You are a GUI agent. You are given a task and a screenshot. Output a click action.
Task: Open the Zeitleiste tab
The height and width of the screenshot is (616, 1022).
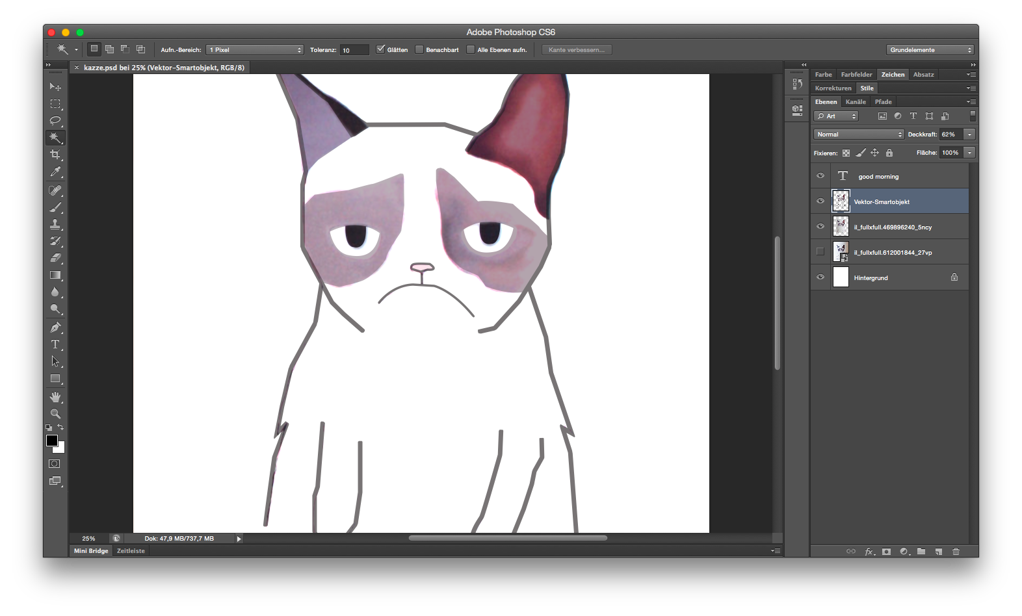coord(131,551)
